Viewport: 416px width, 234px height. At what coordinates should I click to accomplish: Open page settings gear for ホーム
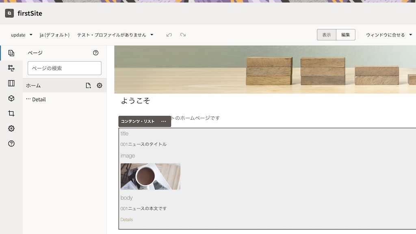[x=100, y=85]
